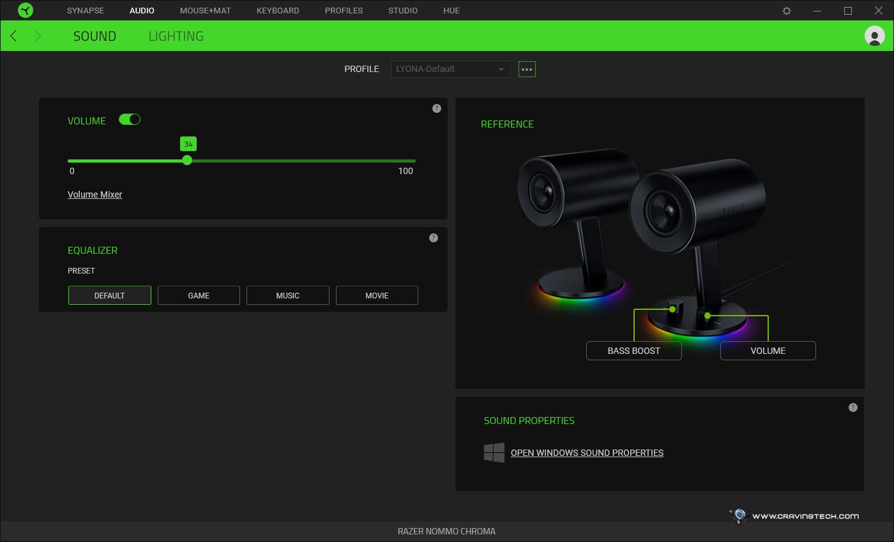The width and height of the screenshot is (894, 542).
Task: Minimize the Synapse window
Action: pos(817,11)
